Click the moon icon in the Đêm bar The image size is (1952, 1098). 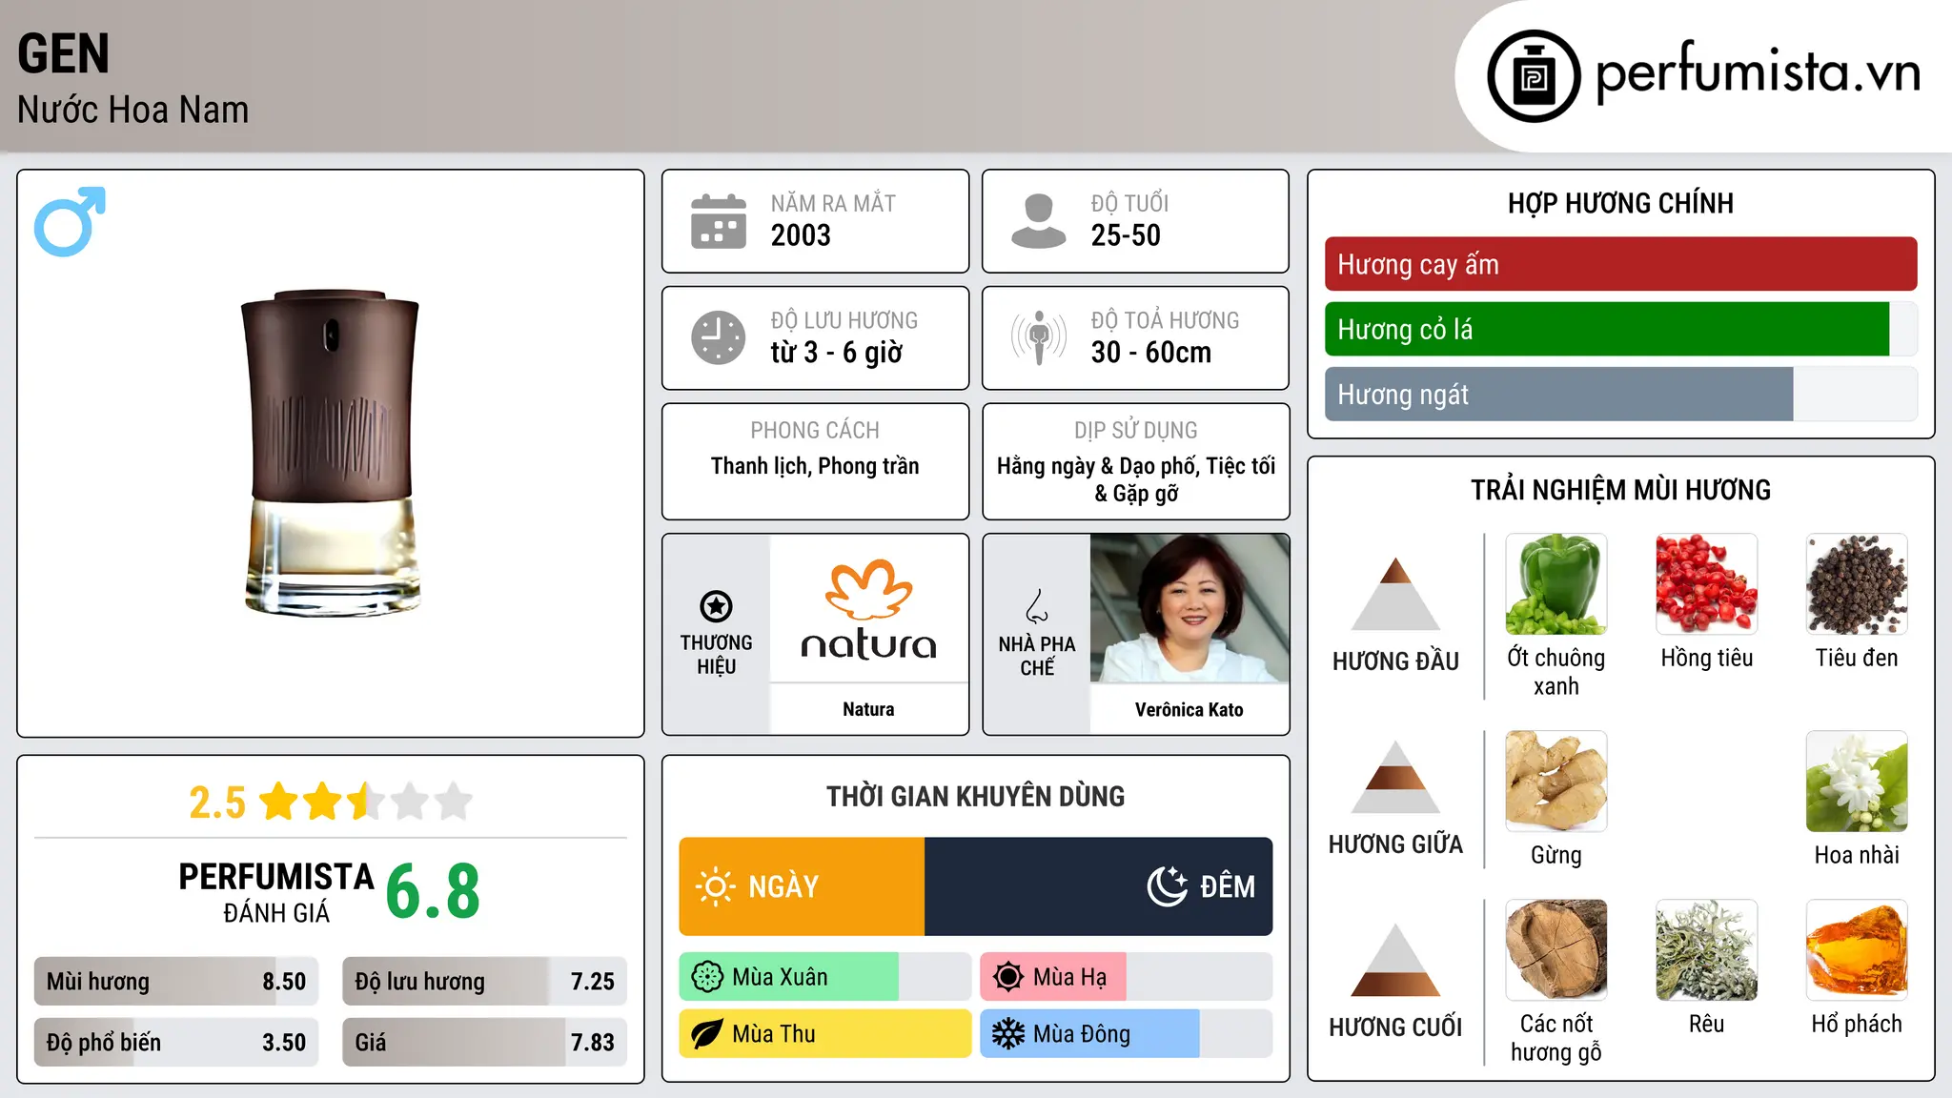click(x=1168, y=886)
